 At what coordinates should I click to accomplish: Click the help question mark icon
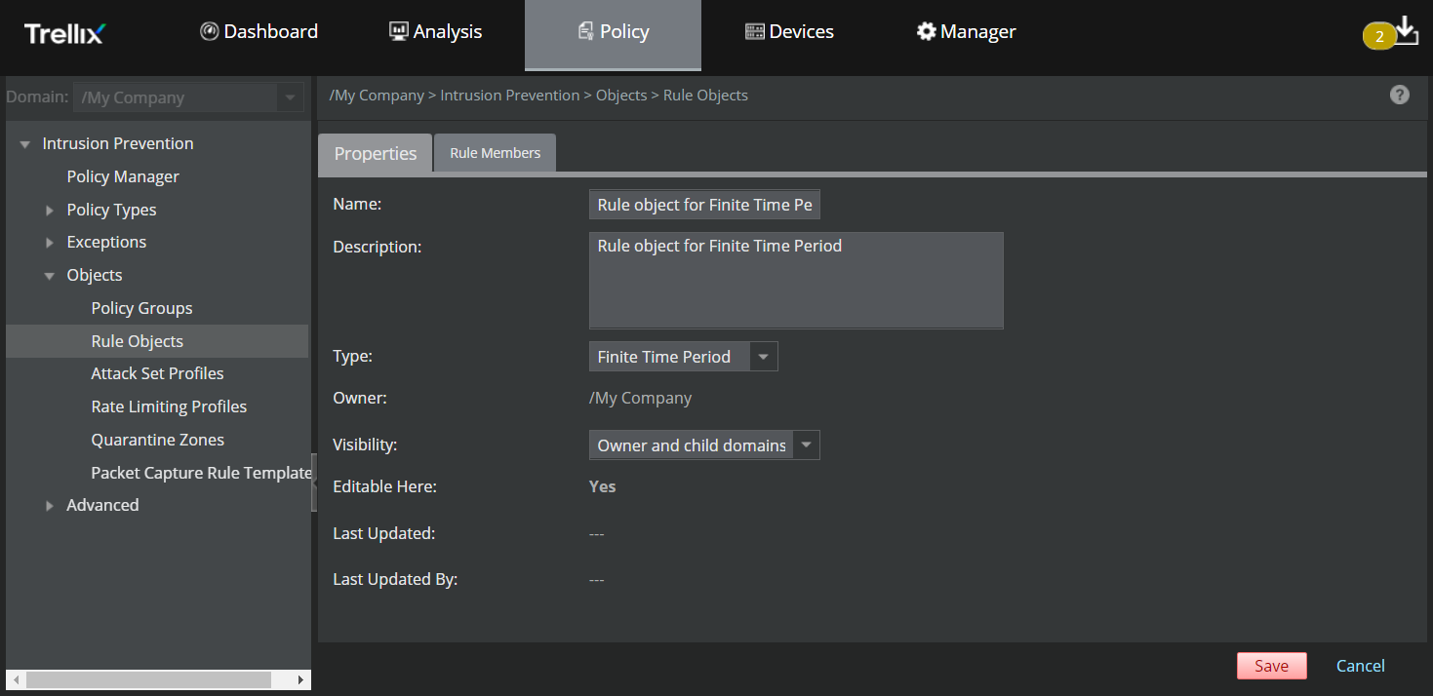point(1400,95)
